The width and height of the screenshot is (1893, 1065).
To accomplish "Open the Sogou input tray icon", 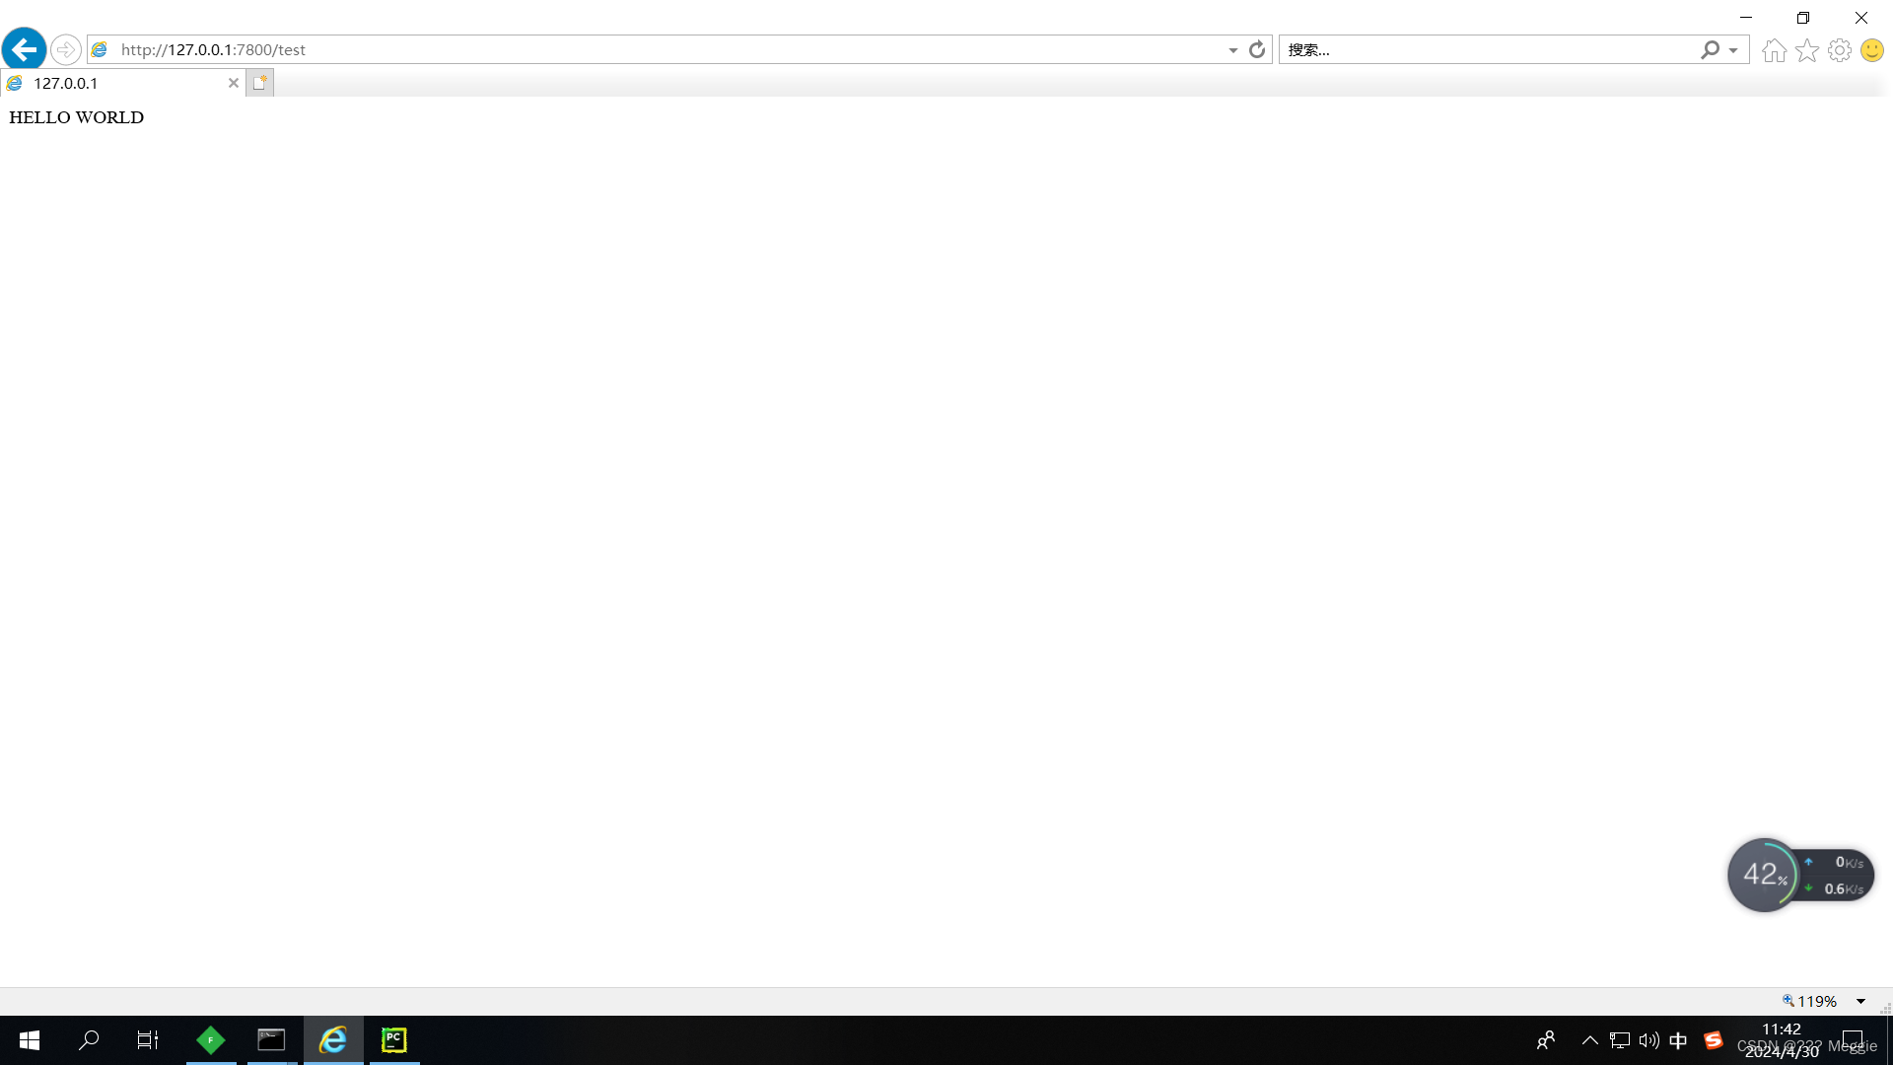I will click(1713, 1039).
